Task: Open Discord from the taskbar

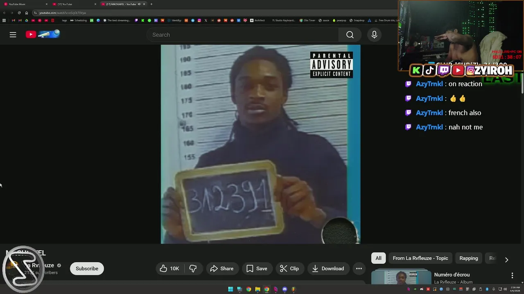Action: [x=285, y=290]
